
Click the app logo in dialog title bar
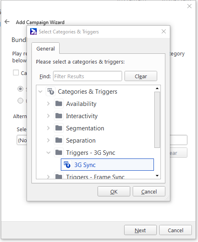click(x=33, y=31)
